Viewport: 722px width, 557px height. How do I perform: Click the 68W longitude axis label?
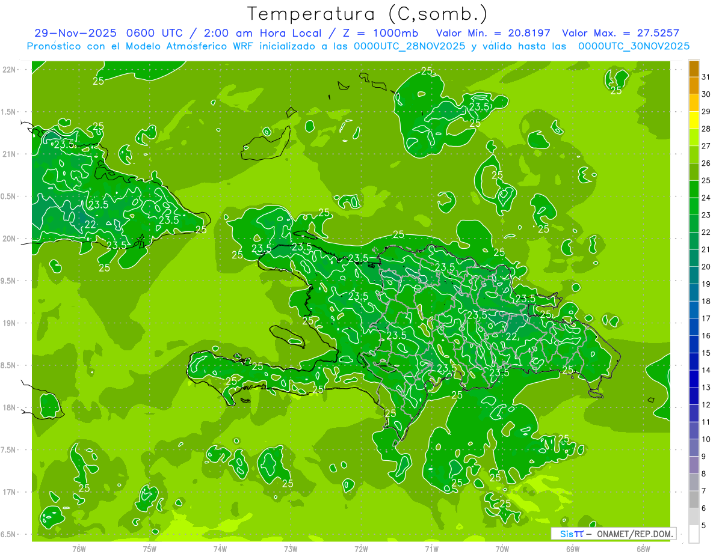click(643, 549)
